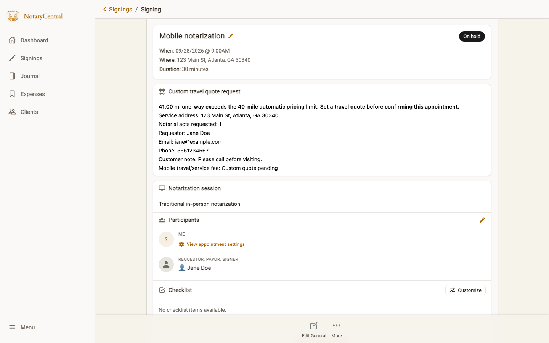
Task: Open View appointment settings link
Action: (216, 244)
